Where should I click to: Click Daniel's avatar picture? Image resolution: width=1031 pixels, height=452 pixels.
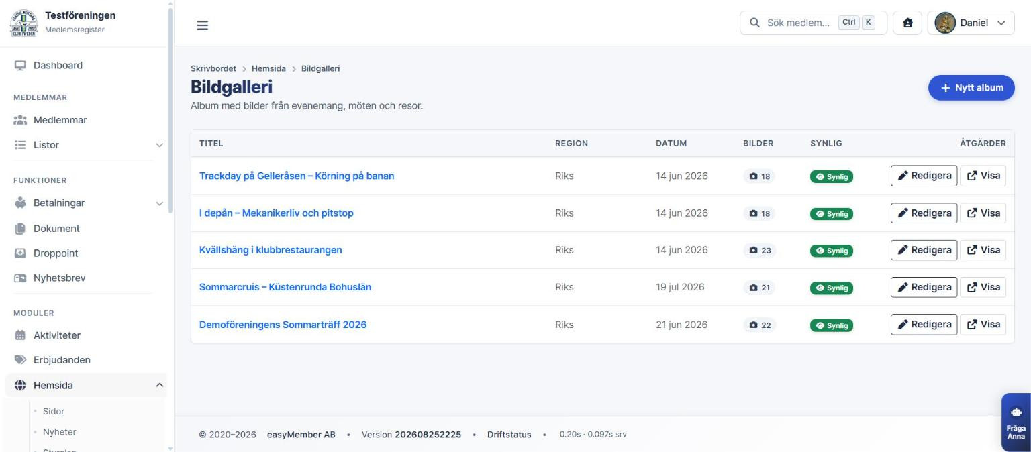pos(945,23)
